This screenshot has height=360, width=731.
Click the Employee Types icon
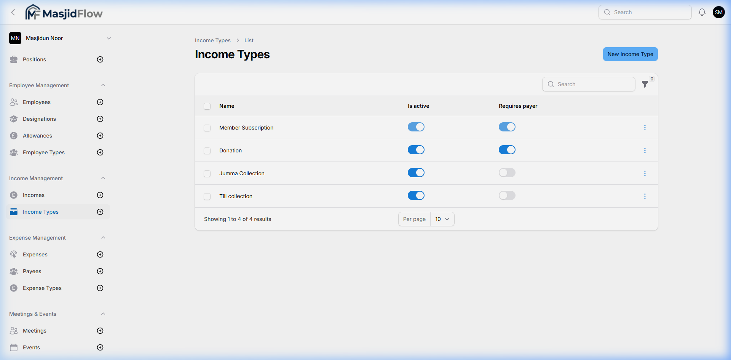(14, 152)
